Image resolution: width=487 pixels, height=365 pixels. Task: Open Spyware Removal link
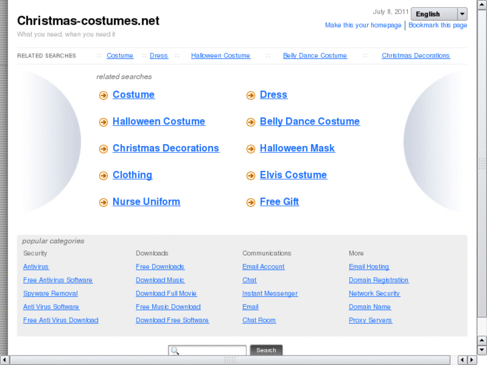50,293
